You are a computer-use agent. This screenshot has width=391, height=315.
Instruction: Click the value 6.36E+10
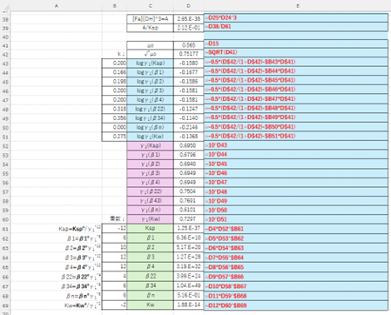189,238
